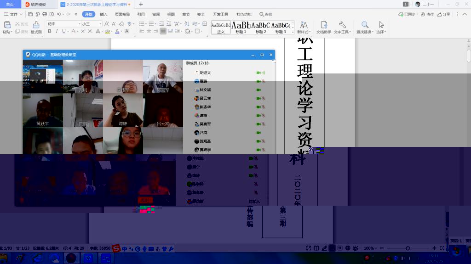Image resolution: width=471 pixels, height=264 pixels.
Task: Click the Copy (复制) icon
Action: (17, 31)
